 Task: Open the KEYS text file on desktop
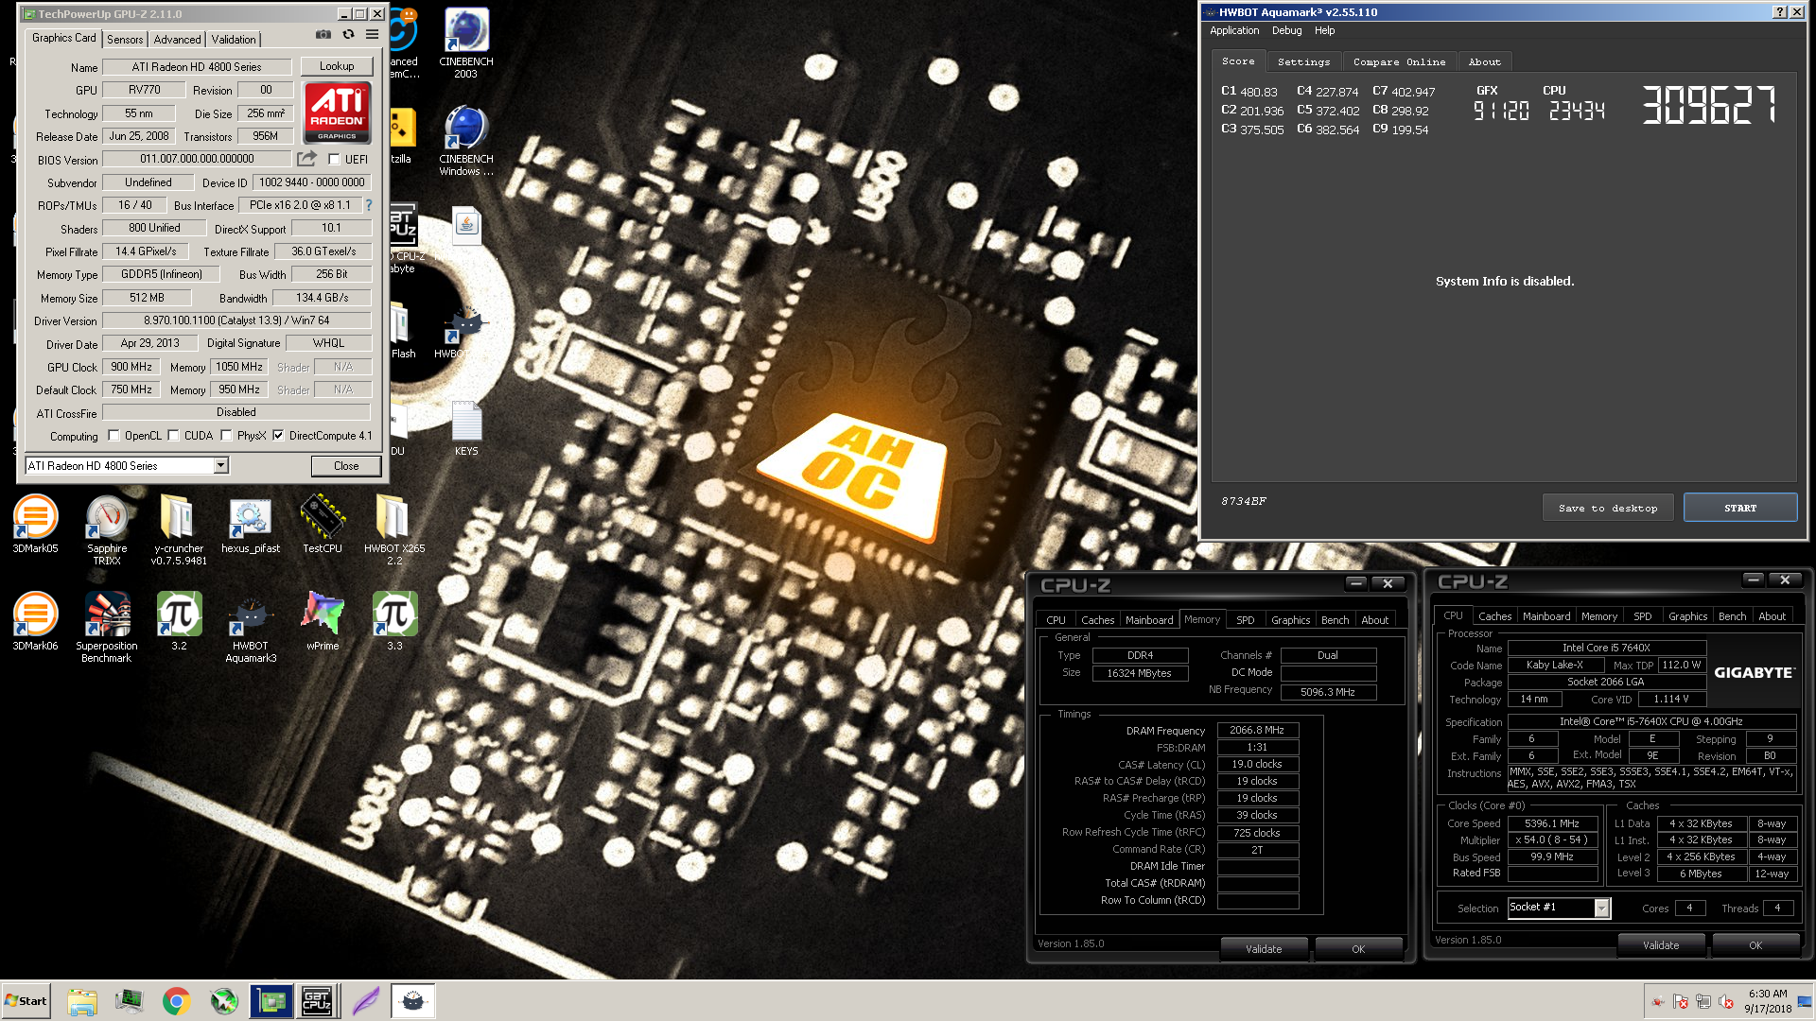tap(466, 428)
